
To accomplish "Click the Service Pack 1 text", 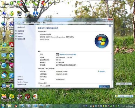I will click(44, 40).
